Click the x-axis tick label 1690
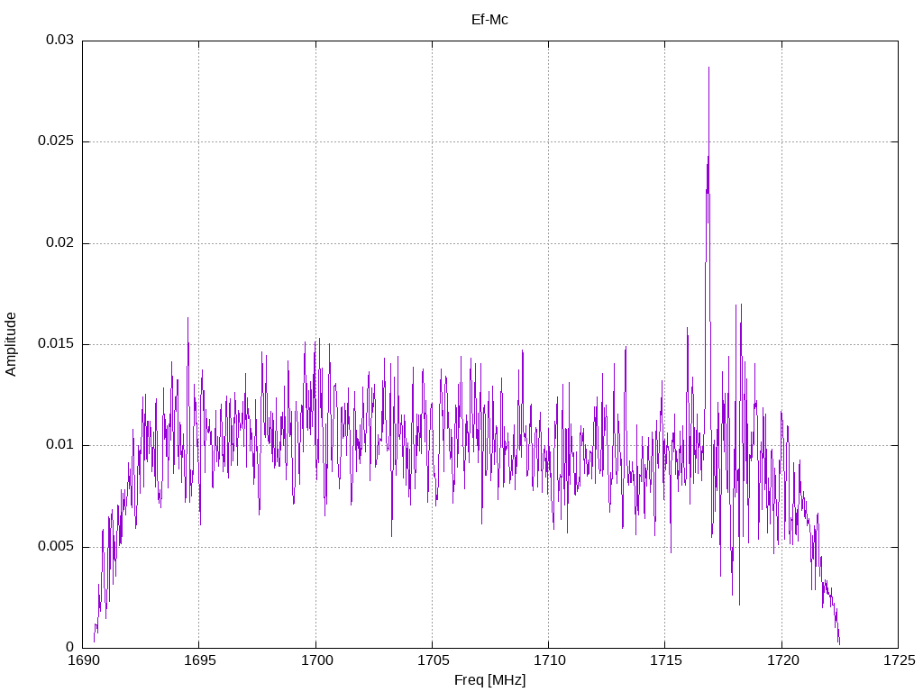Image resolution: width=923 pixels, height=692 pixels. [x=83, y=660]
